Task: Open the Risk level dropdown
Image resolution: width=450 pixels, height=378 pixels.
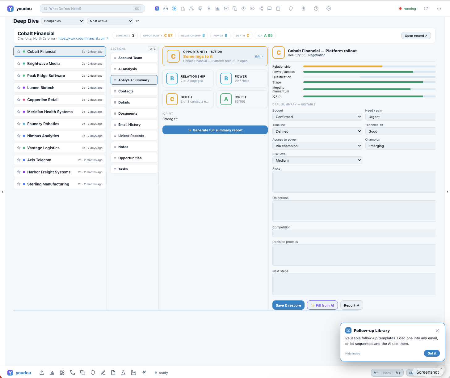Action: (x=317, y=160)
